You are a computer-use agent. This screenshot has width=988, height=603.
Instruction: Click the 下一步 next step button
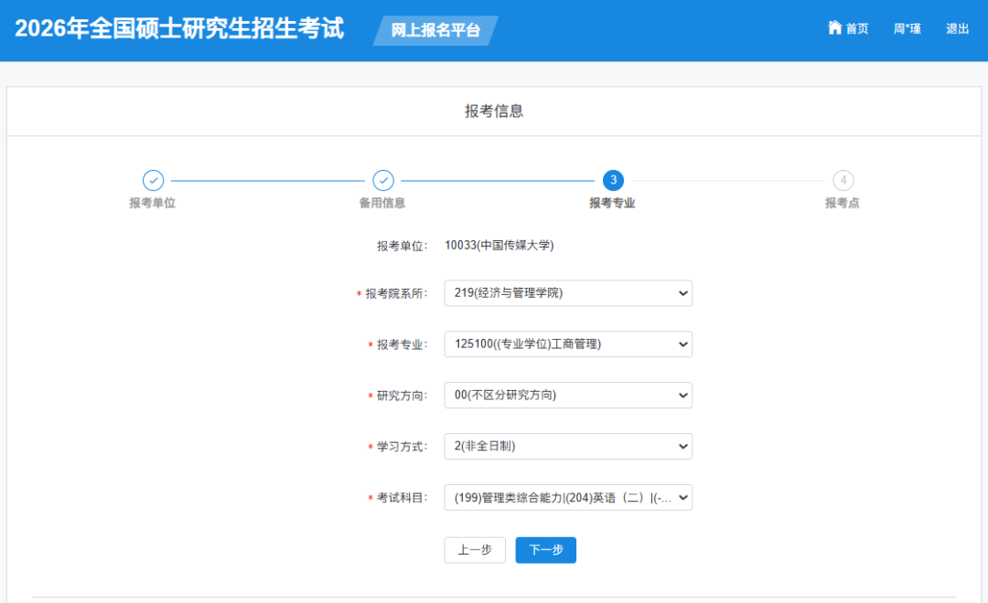click(545, 550)
